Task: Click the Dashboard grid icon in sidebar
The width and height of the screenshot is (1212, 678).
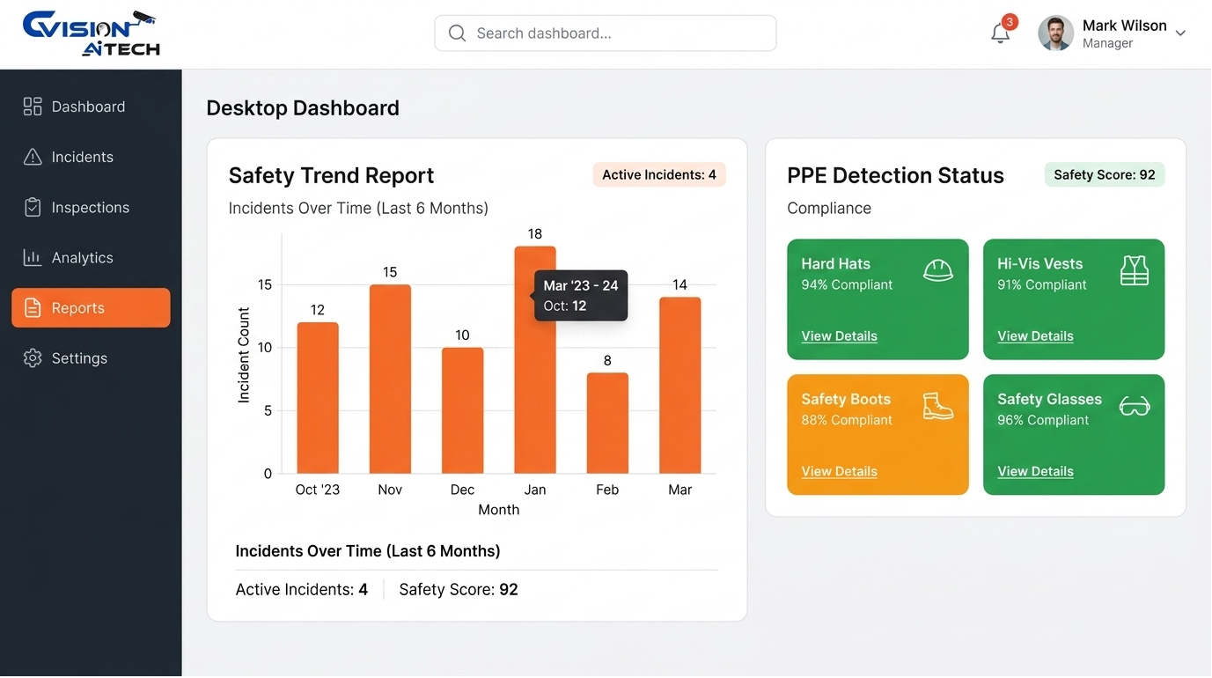Action: 33,107
